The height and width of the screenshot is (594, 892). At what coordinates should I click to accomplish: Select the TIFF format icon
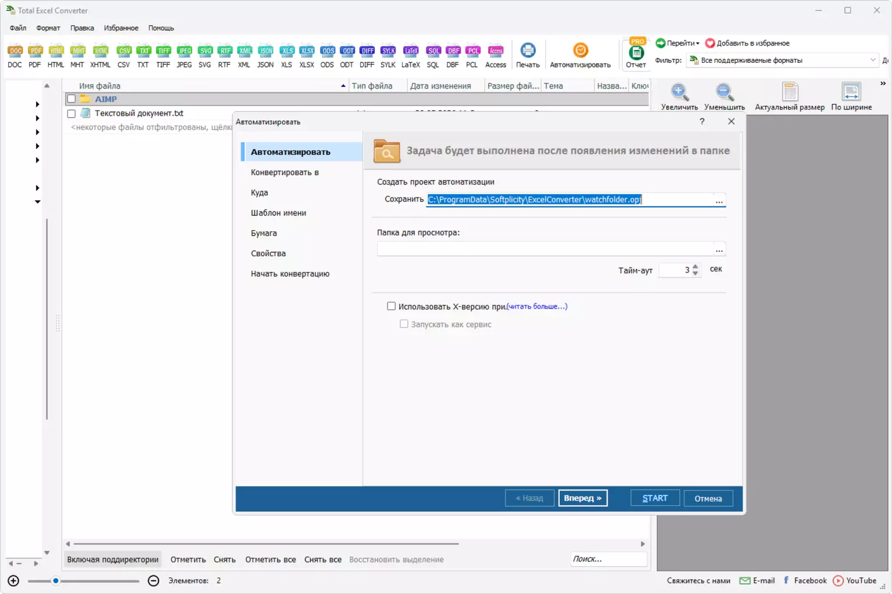tap(163, 55)
